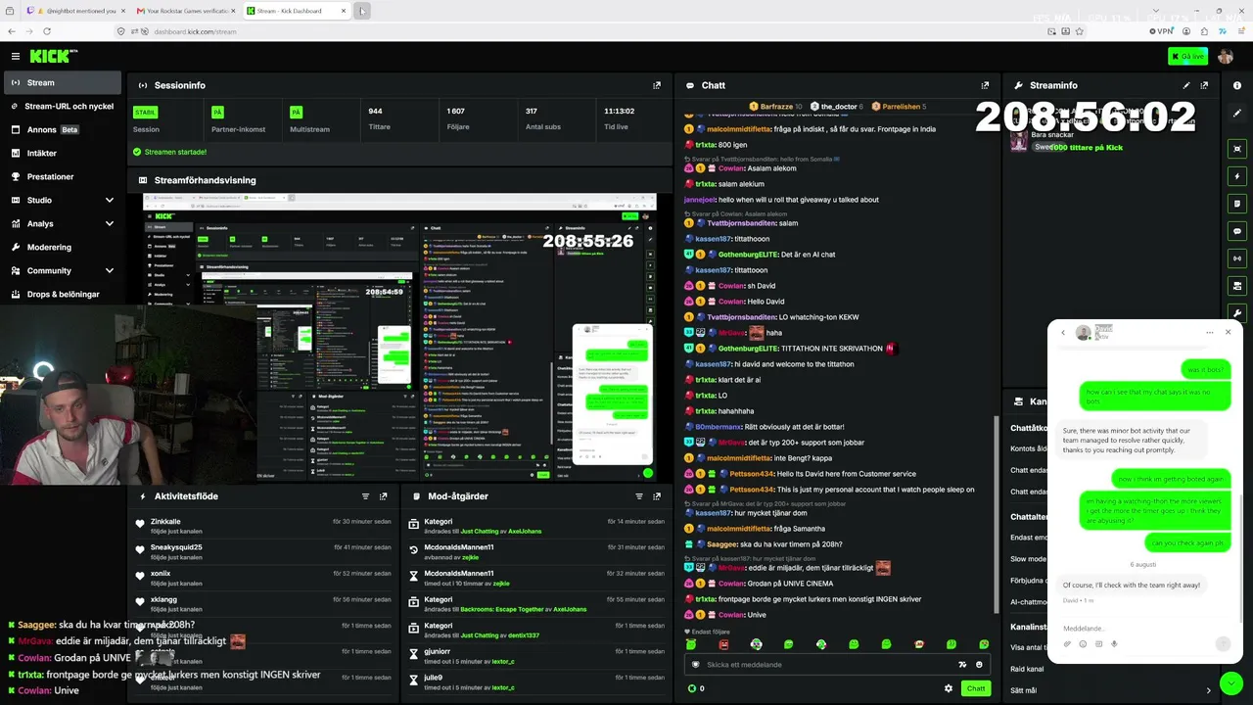Open the filter in Aktivitetsflöde panel
Screen dimensions: 1253x705
[365, 496]
